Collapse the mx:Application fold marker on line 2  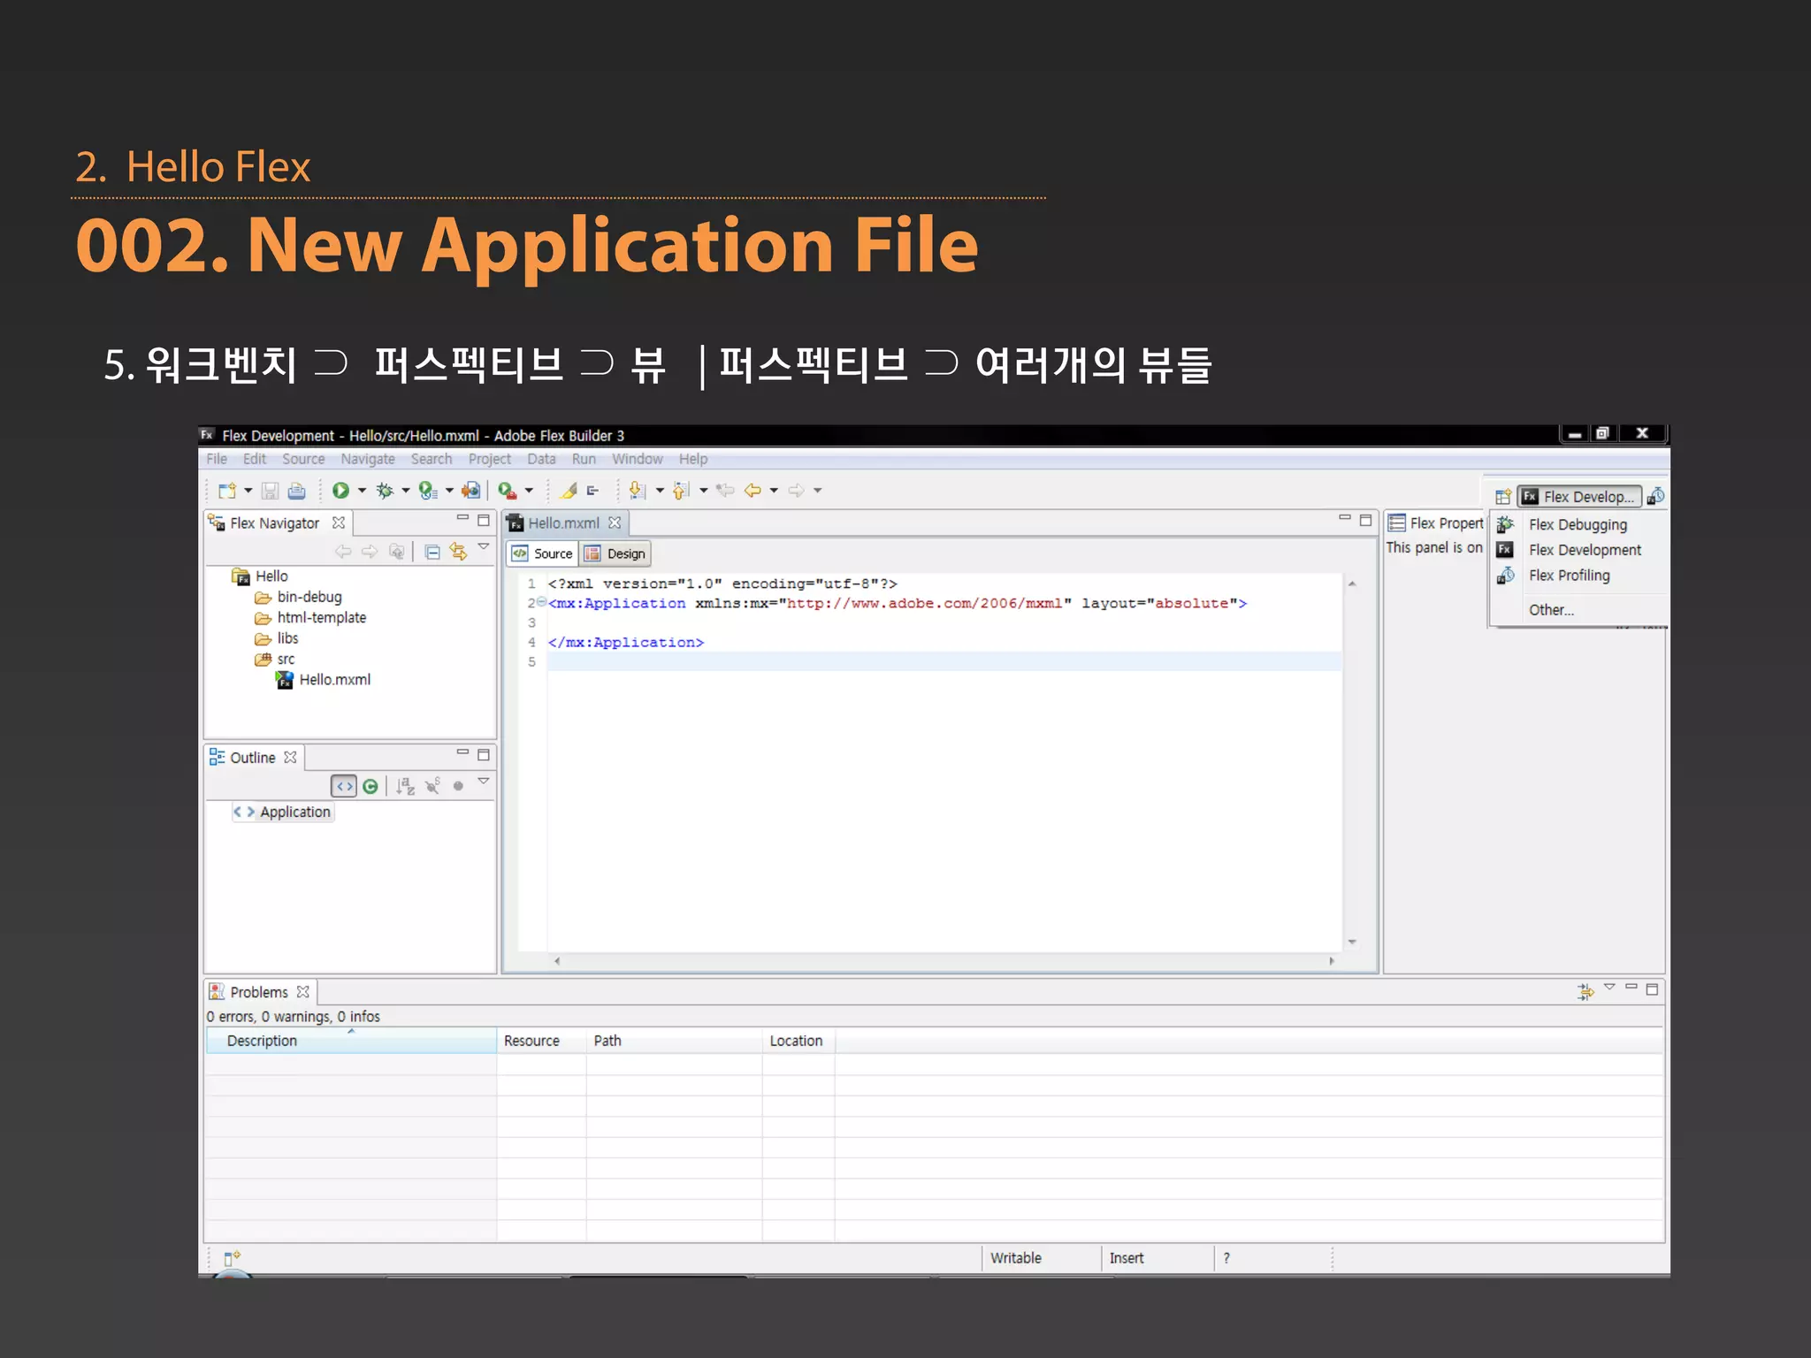(x=541, y=602)
